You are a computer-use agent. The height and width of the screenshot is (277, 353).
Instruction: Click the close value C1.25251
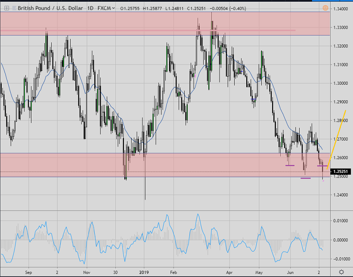pos(196,9)
